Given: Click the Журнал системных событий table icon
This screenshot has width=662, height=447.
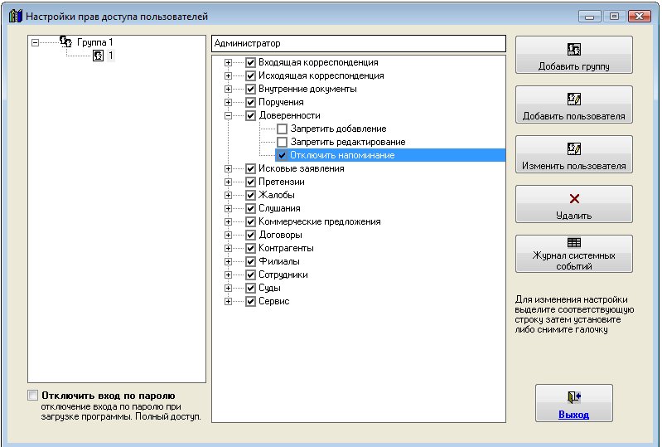Looking at the screenshot, I should [x=574, y=242].
